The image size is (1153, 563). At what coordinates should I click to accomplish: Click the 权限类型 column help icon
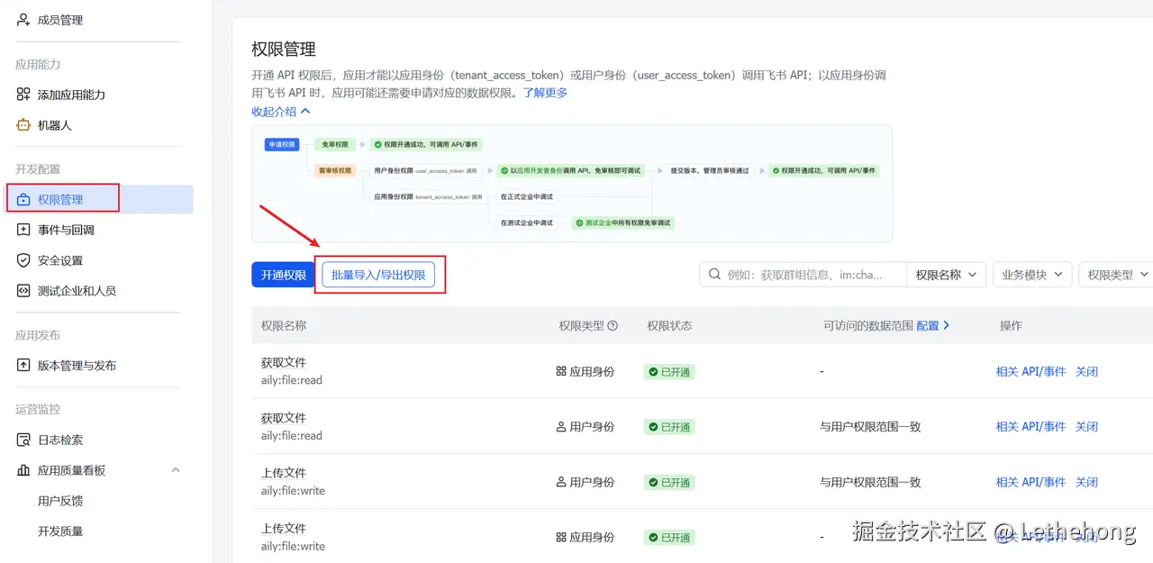click(613, 326)
